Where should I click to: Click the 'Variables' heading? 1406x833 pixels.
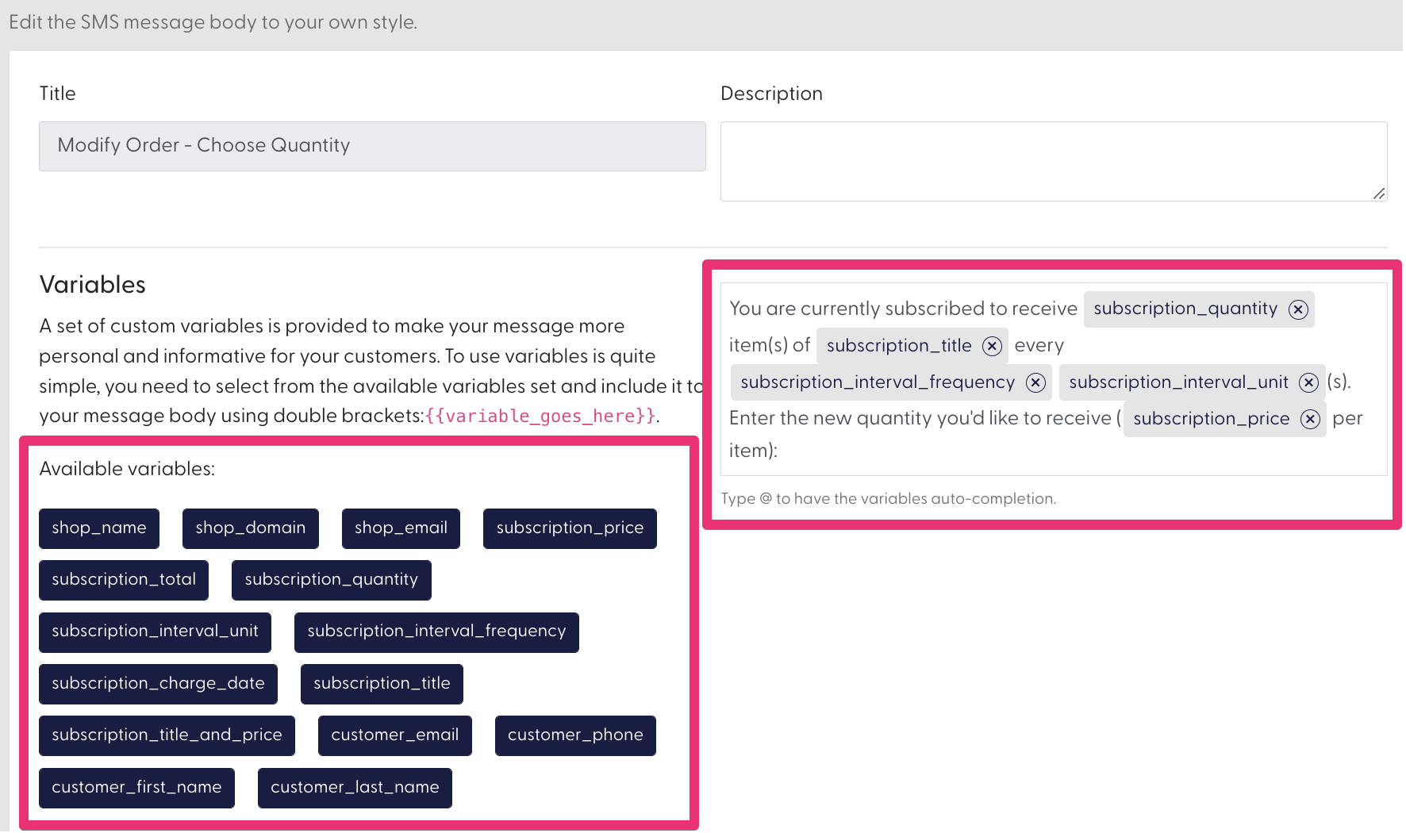(93, 285)
